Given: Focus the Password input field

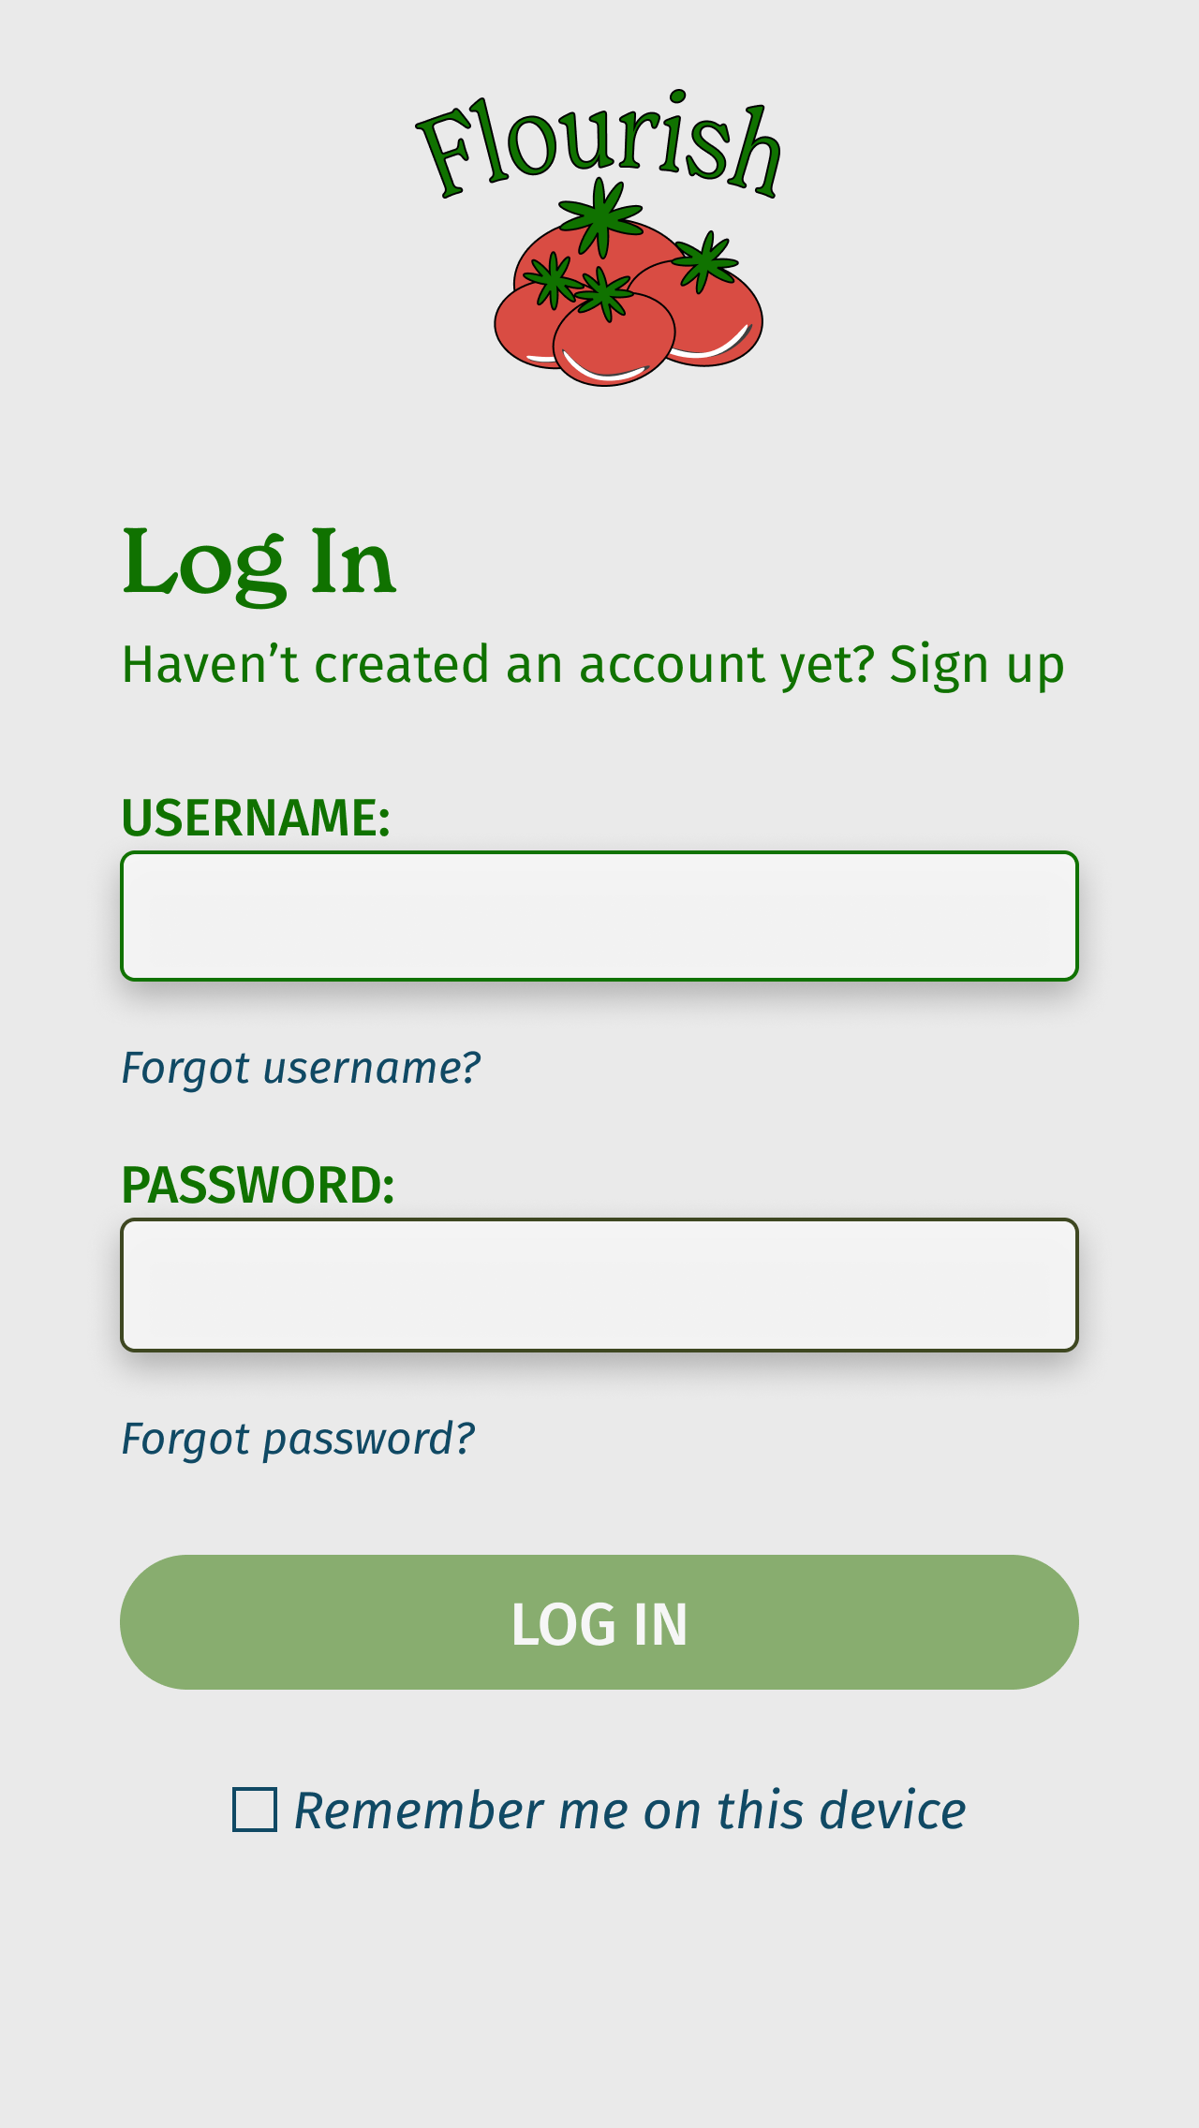Looking at the screenshot, I should [x=599, y=1285].
